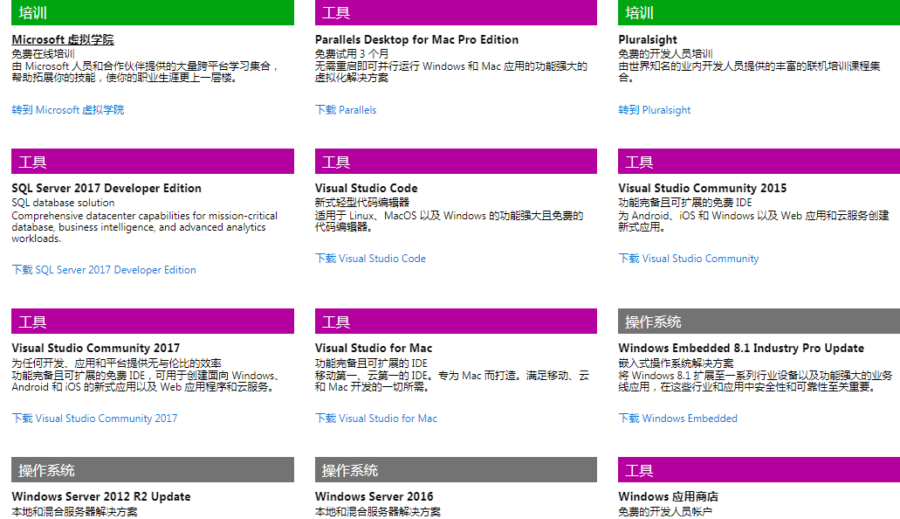The image size is (900, 519).
Task: Click the 免费在线培训 subtitle text
Action: point(43,54)
